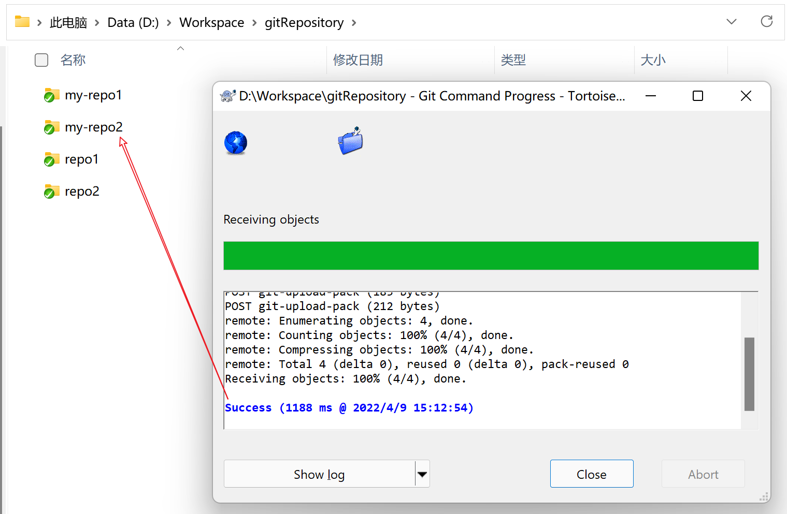The image size is (787, 514).
Task: Select the repo1 folder icon
Action: coord(51,159)
